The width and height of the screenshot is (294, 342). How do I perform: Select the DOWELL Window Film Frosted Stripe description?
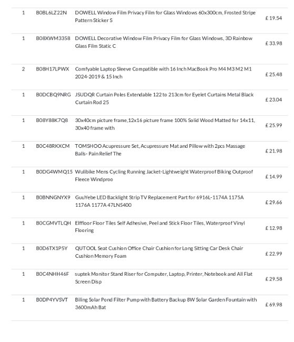[165, 16]
